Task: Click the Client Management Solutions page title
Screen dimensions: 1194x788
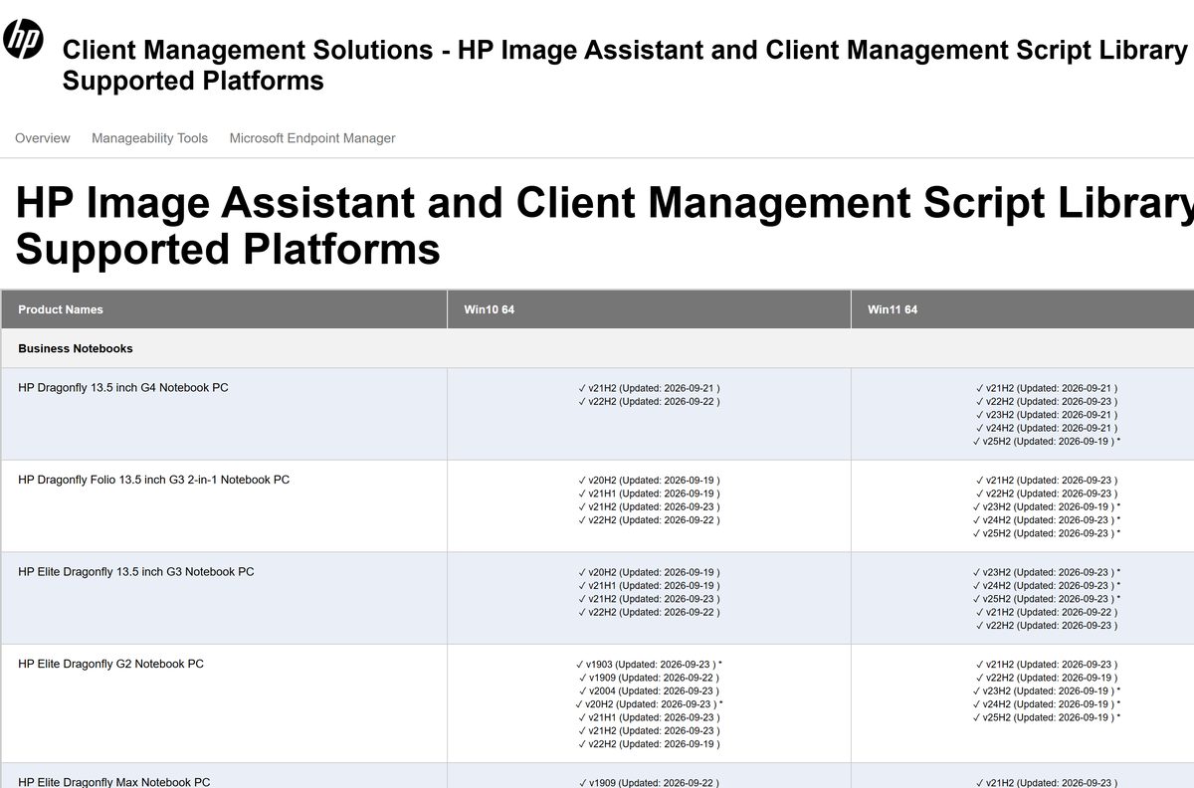Action: (625, 65)
